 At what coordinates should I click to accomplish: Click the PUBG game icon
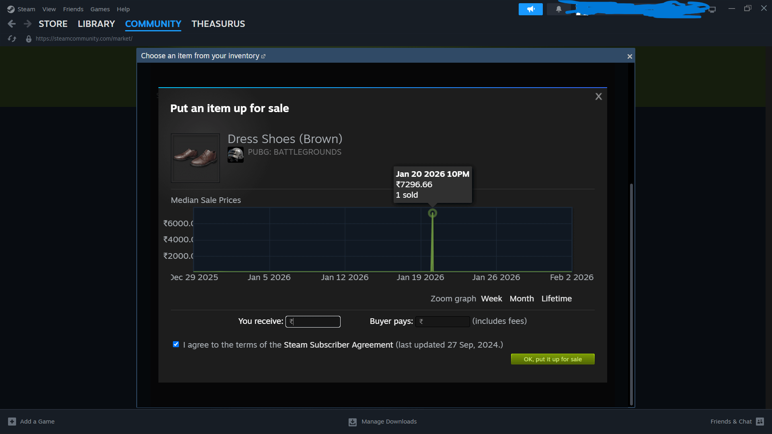(x=236, y=155)
